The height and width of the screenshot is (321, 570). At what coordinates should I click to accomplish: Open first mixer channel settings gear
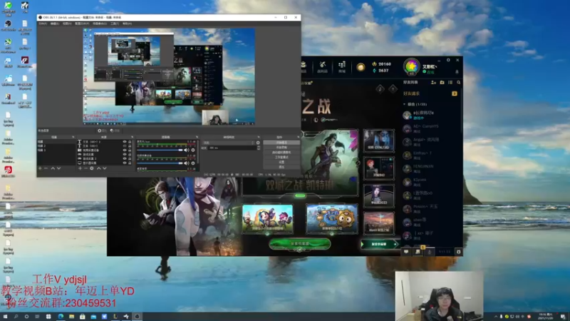click(x=193, y=150)
